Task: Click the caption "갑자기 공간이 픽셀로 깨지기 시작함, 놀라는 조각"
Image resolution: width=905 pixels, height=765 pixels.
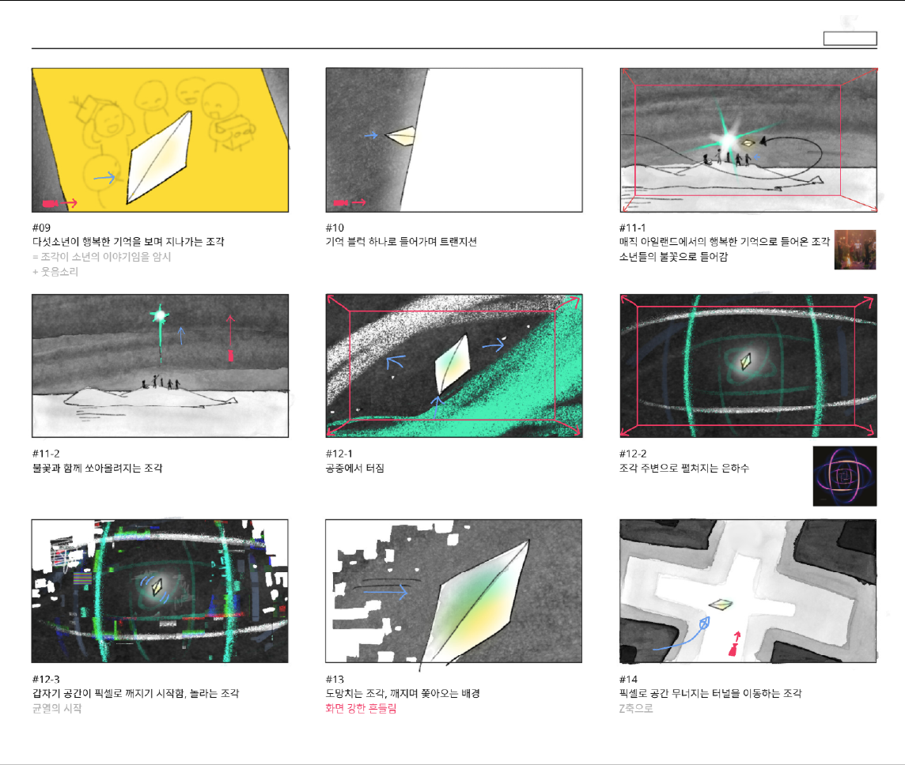Action: coord(135,694)
